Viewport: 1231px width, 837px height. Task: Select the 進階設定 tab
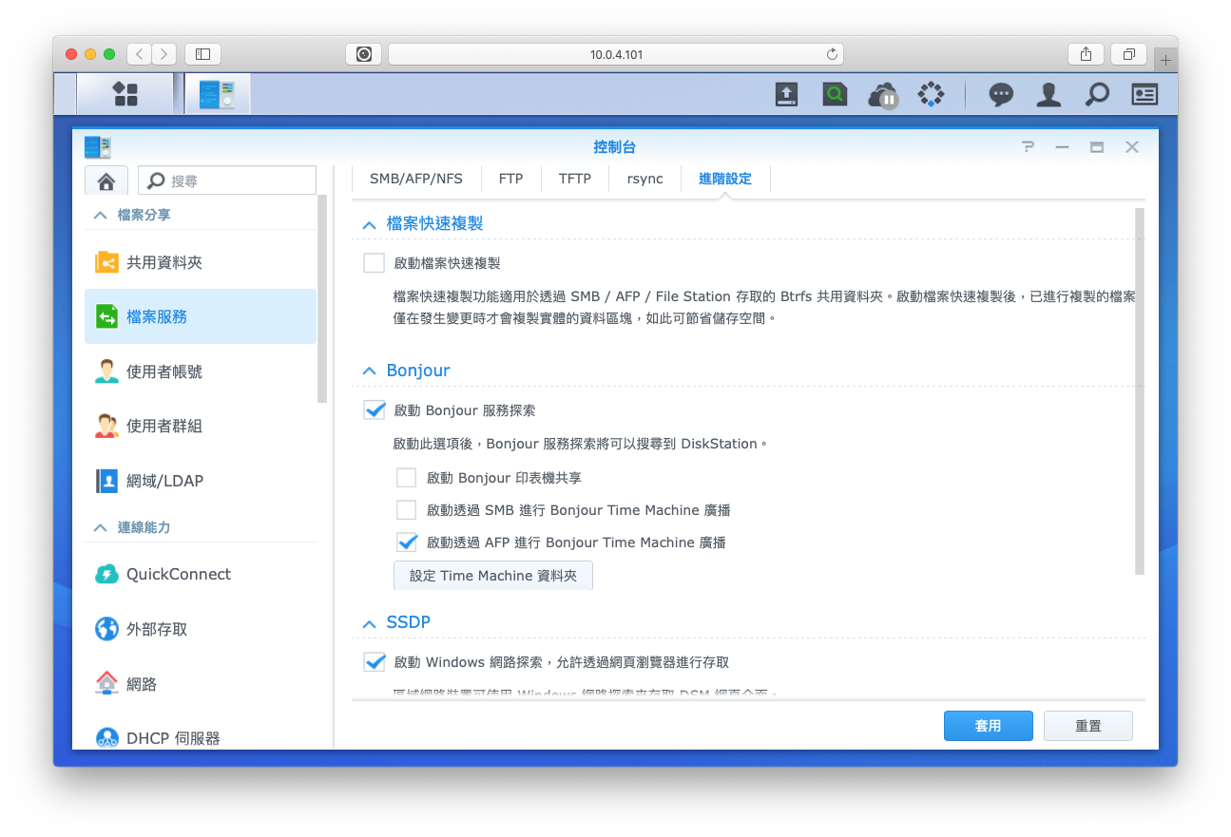[x=725, y=179]
